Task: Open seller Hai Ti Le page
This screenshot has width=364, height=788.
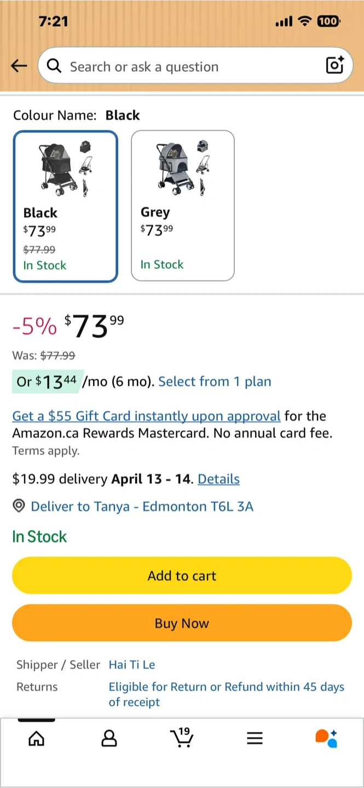Action: click(x=132, y=665)
